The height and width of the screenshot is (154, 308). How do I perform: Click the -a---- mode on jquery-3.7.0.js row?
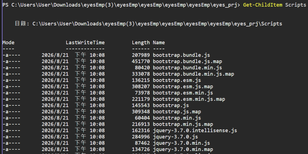[x=11, y=137]
